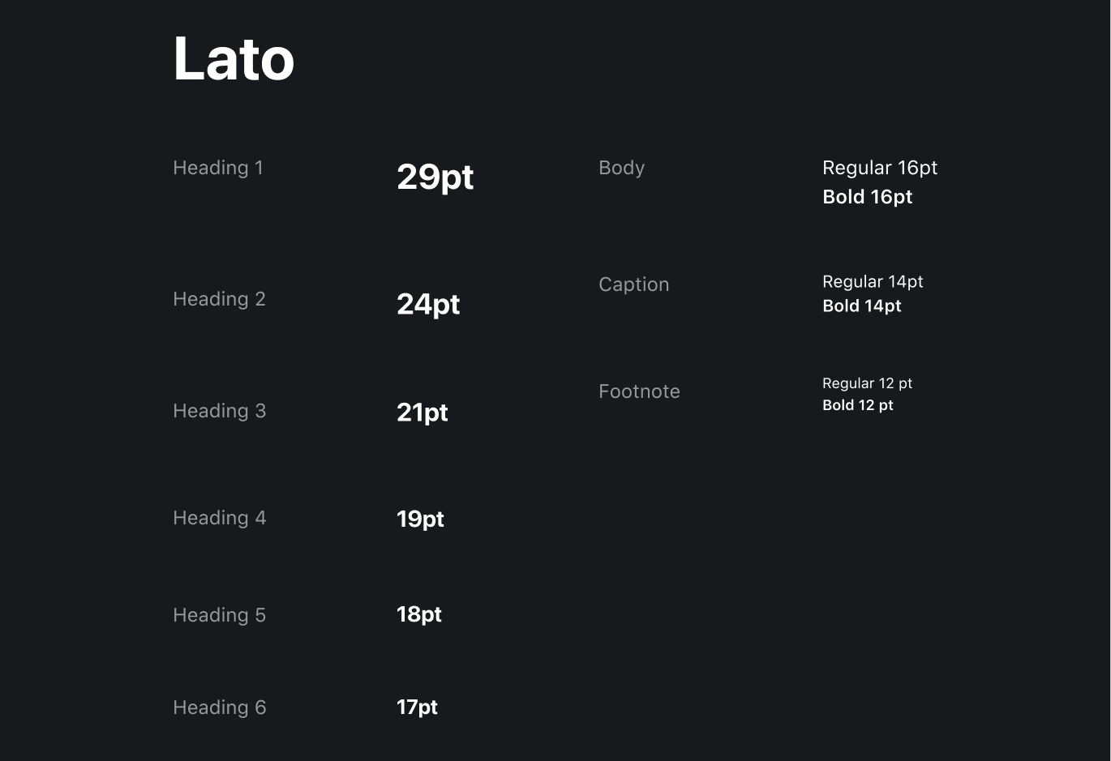1111x761 pixels.
Task: Click the 24pt sample text
Action: pos(428,305)
